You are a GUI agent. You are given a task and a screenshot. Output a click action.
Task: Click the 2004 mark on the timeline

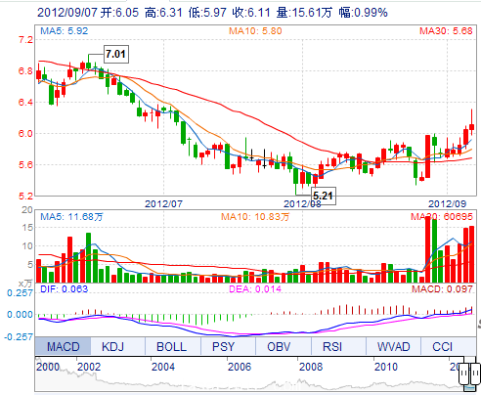point(163,367)
